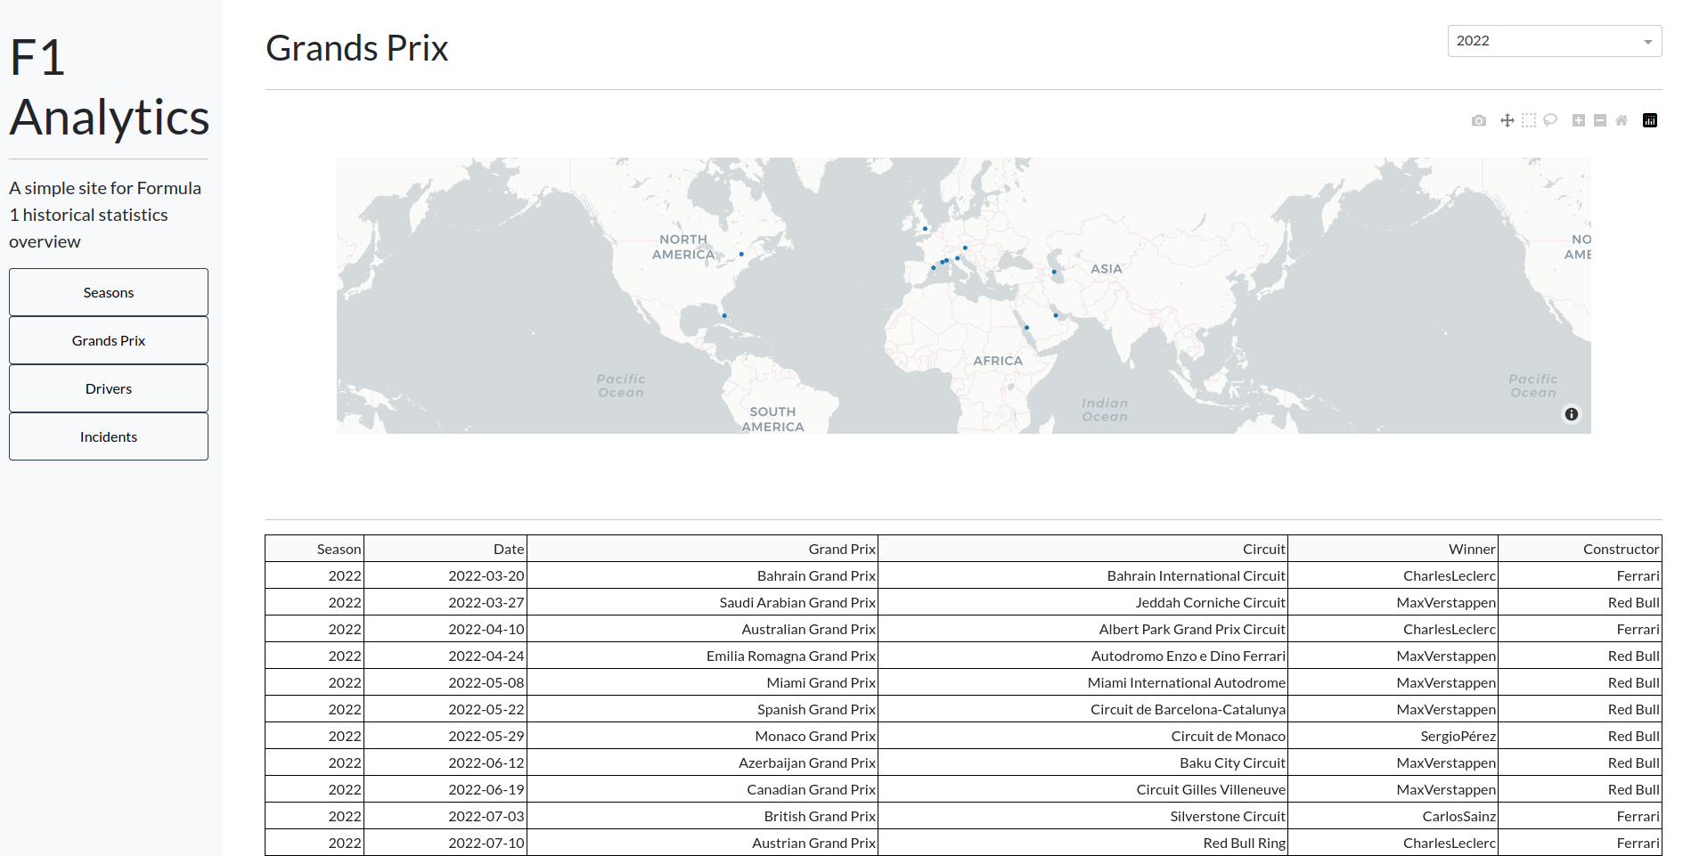Open the map attribution info icon
This screenshot has width=1691, height=856.
(x=1572, y=414)
